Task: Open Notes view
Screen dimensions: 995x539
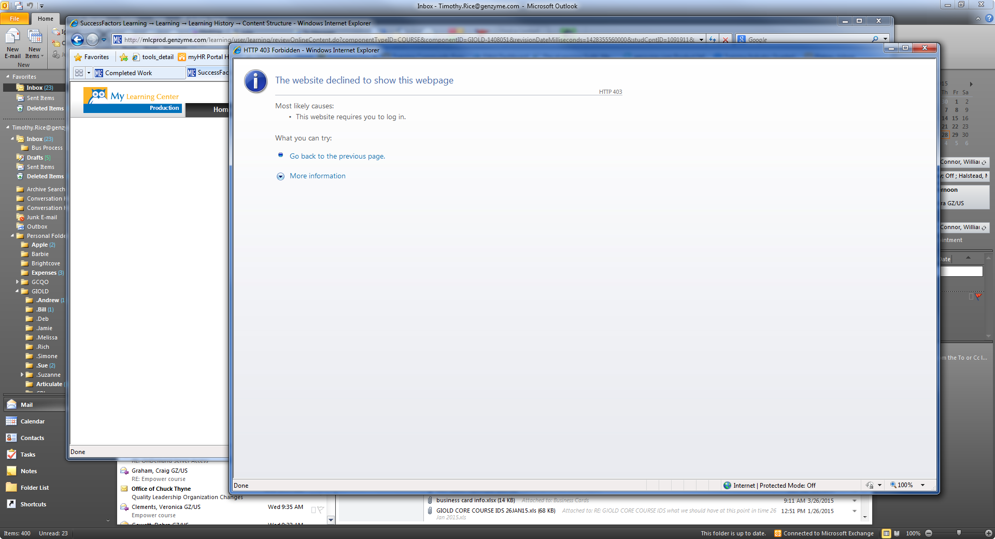Action: point(34,471)
